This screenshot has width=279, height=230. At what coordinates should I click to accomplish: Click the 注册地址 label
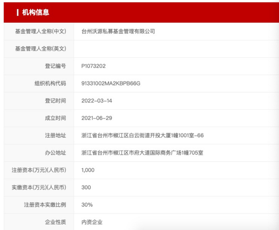point(55,135)
